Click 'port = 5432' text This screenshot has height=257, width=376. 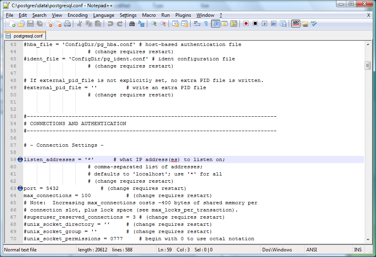(x=41, y=188)
